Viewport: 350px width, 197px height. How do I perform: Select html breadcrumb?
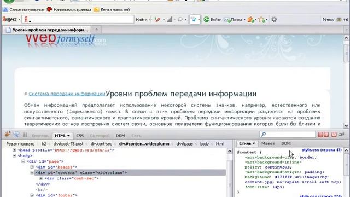click(220, 144)
